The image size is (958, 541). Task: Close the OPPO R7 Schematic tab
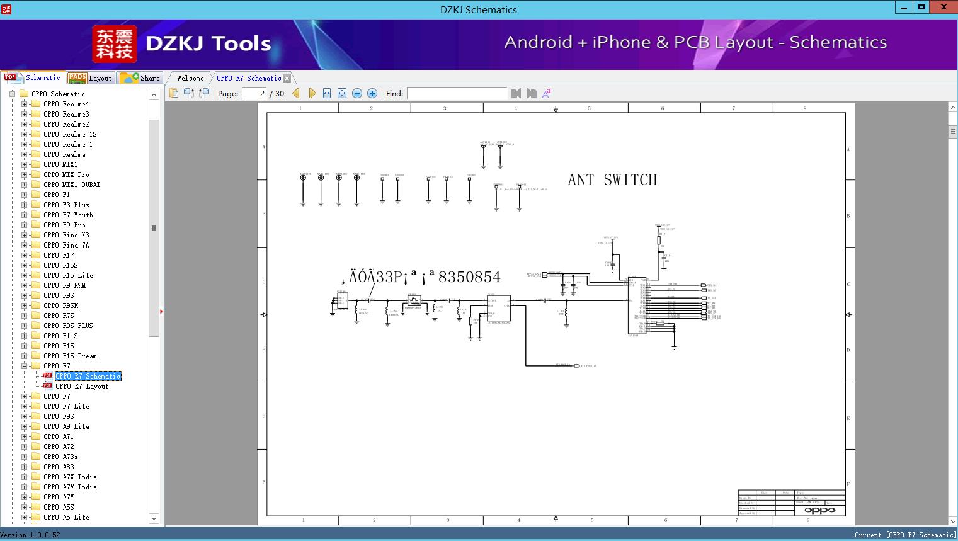coord(287,78)
